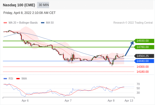Click the blue RSI legend swatch
This screenshot has height=105, width=155.
5,79
